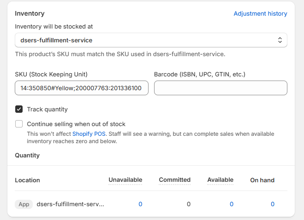Screen dimensions: 304x220
Task: Enable Continue selling when out of stock
Action: pyautogui.click(x=19, y=124)
